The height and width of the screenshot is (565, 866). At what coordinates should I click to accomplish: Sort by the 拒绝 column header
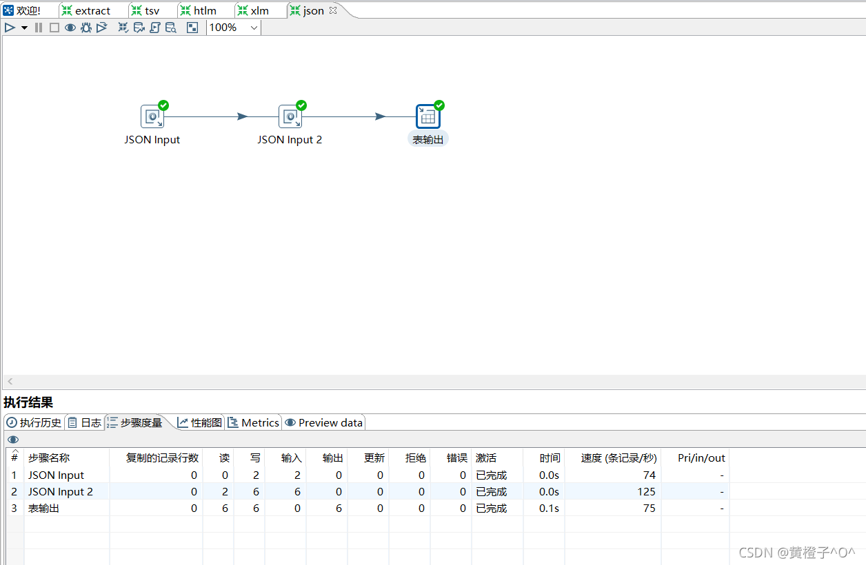pos(410,458)
